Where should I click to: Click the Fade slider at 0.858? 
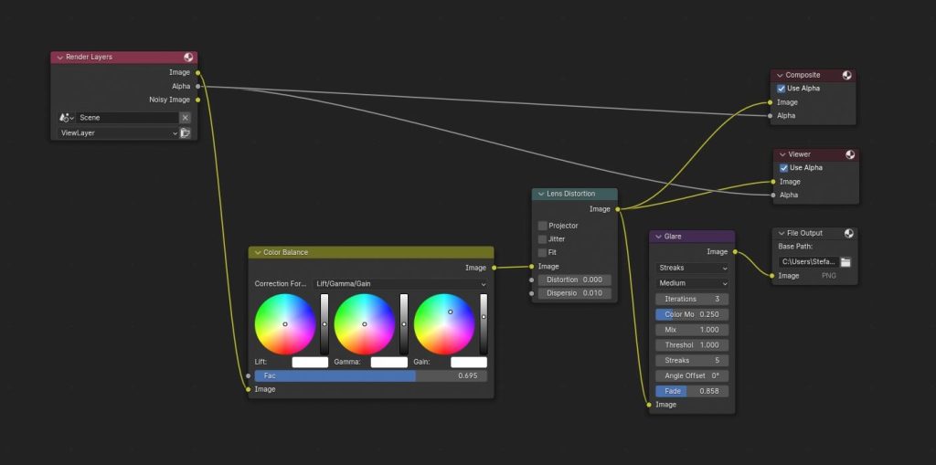pyautogui.click(x=692, y=392)
